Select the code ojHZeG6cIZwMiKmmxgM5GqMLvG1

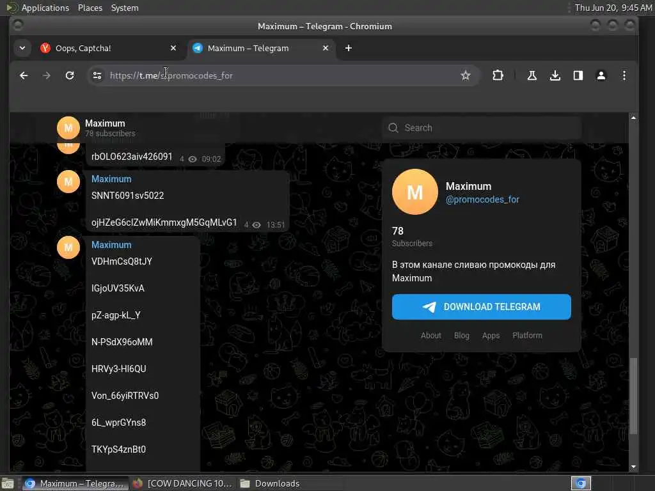[x=164, y=222]
